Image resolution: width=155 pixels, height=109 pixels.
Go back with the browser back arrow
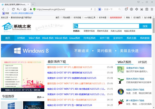(x=3, y=9)
